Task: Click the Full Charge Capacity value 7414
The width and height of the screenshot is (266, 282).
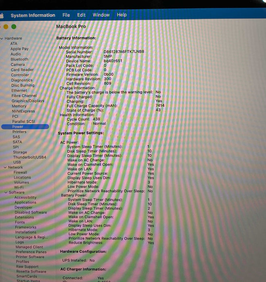Action: 160,106
